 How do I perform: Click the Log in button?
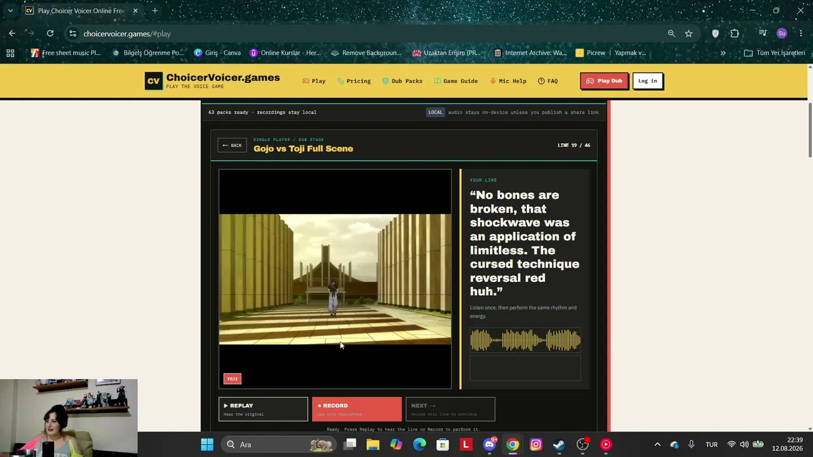coord(647,81)
